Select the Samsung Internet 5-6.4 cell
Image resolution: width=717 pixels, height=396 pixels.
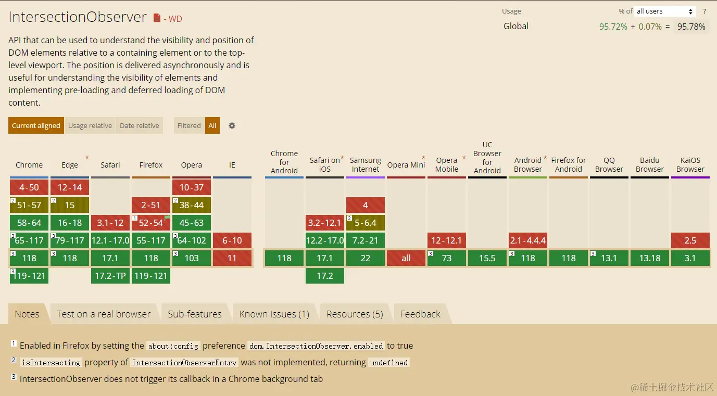tap(366, 223)
